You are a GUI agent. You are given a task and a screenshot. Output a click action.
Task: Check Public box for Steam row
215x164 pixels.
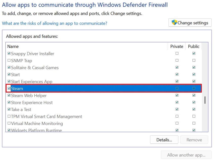[x=194, y=88]
